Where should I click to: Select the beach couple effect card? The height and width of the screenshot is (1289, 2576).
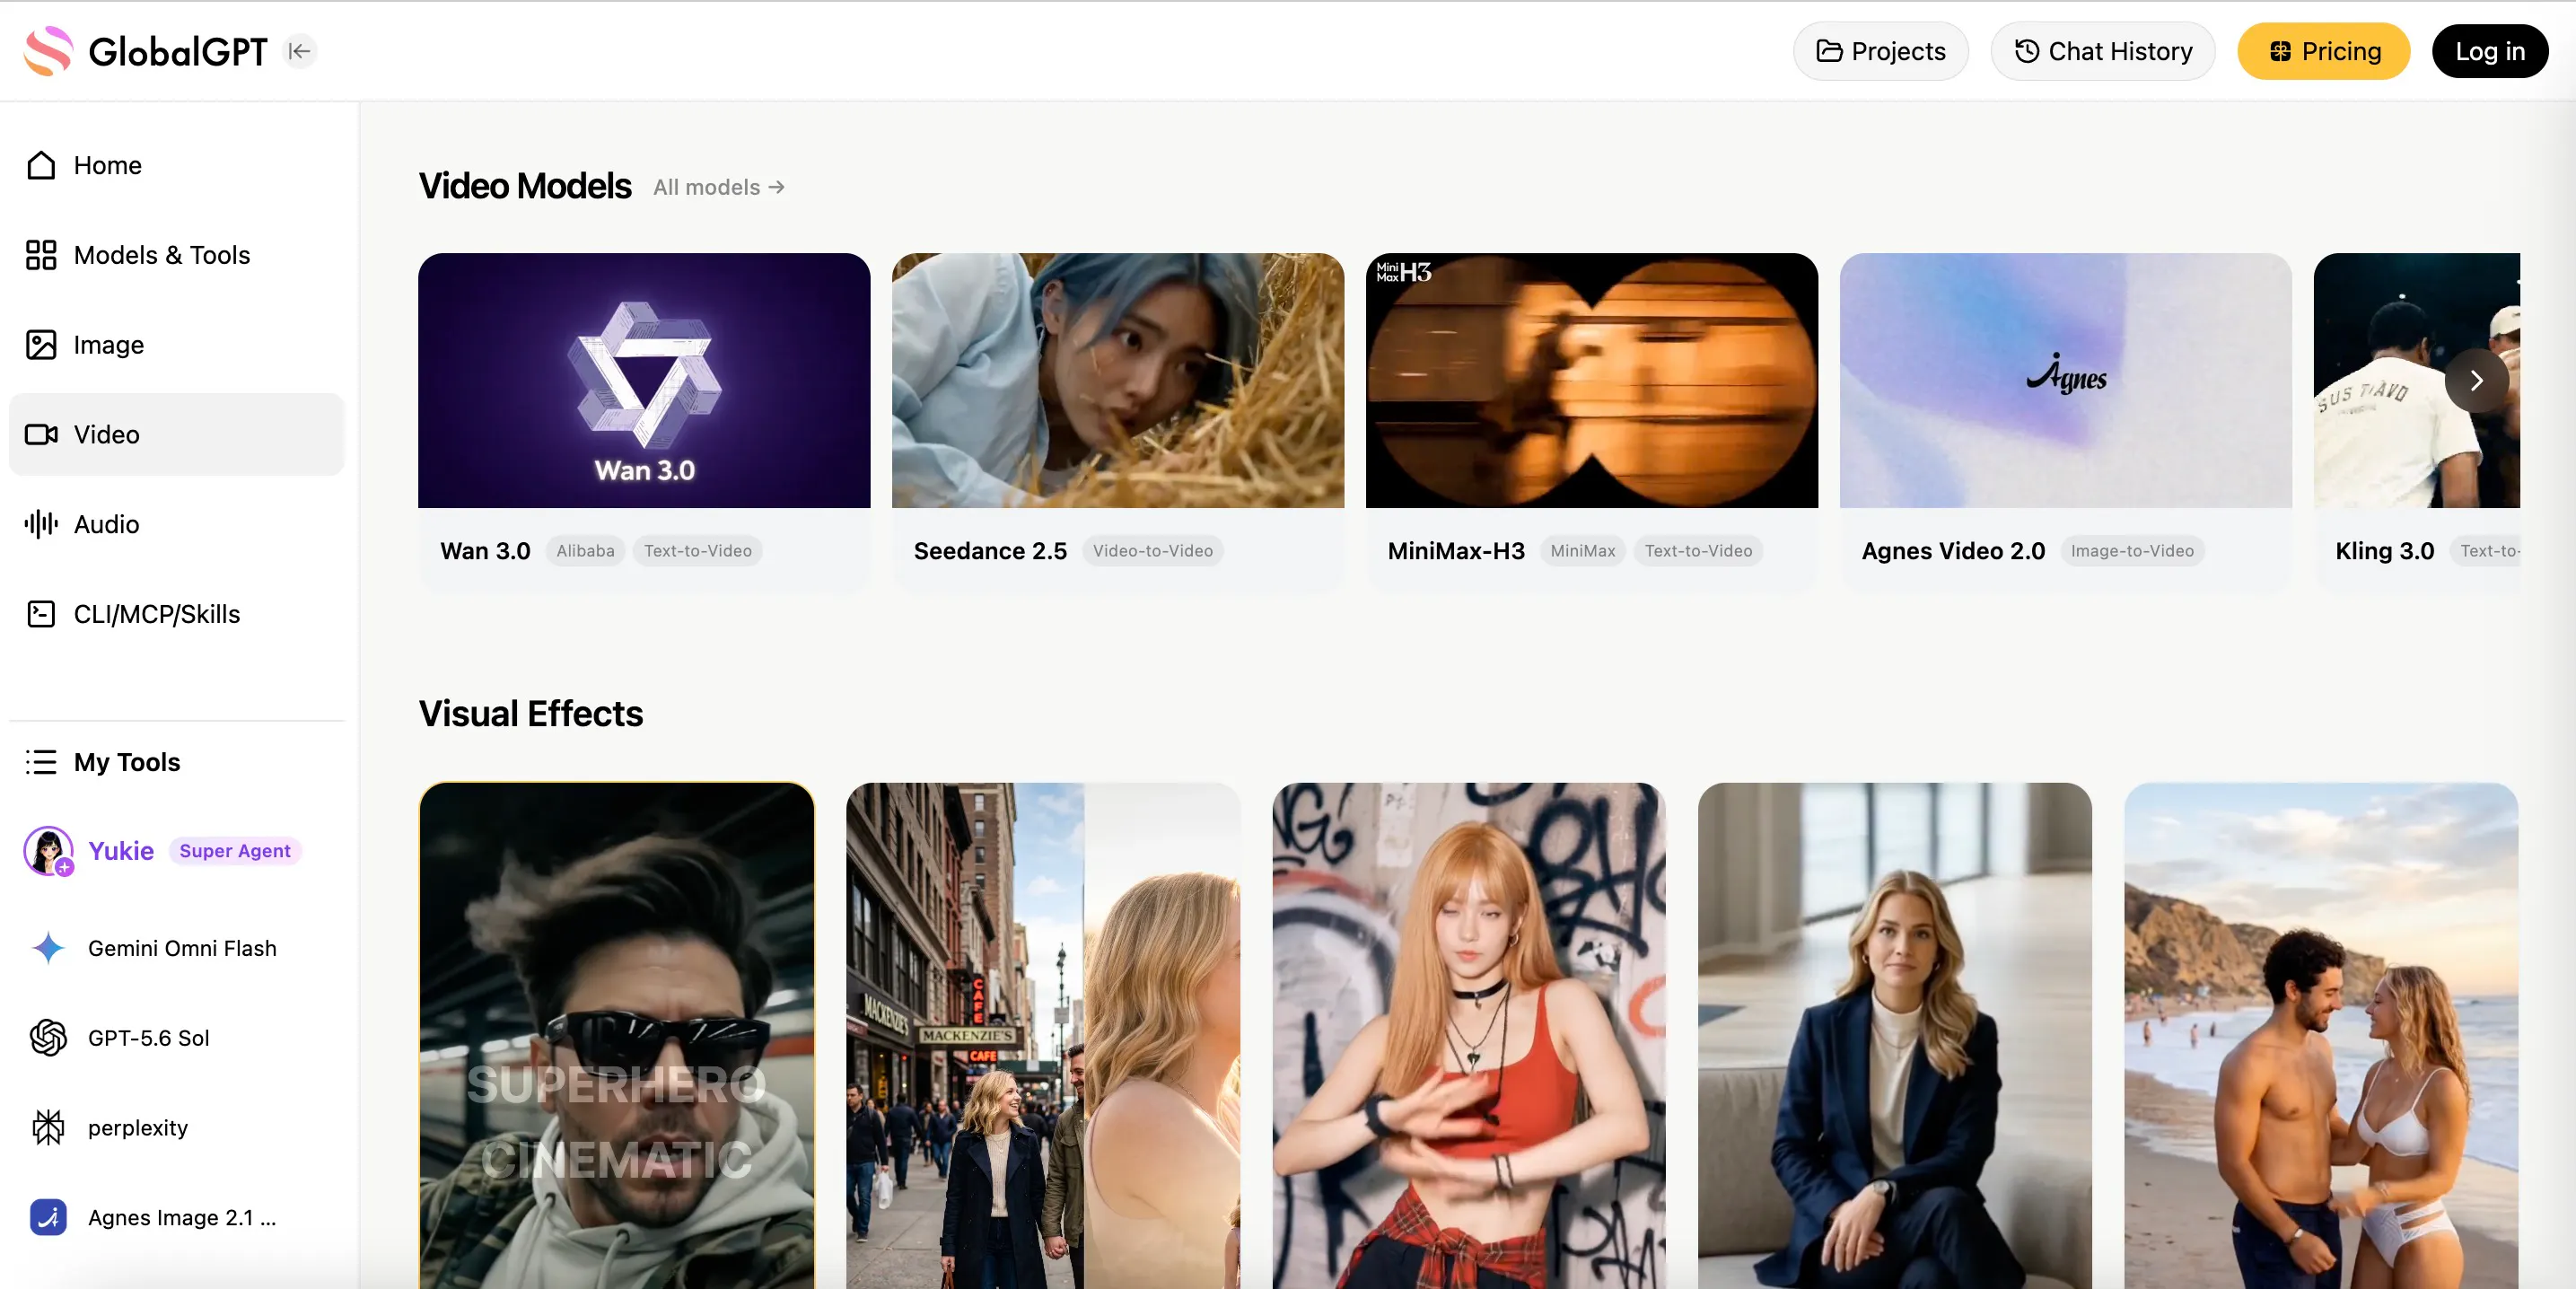pyautogui.click(x=2321, y=1035)
